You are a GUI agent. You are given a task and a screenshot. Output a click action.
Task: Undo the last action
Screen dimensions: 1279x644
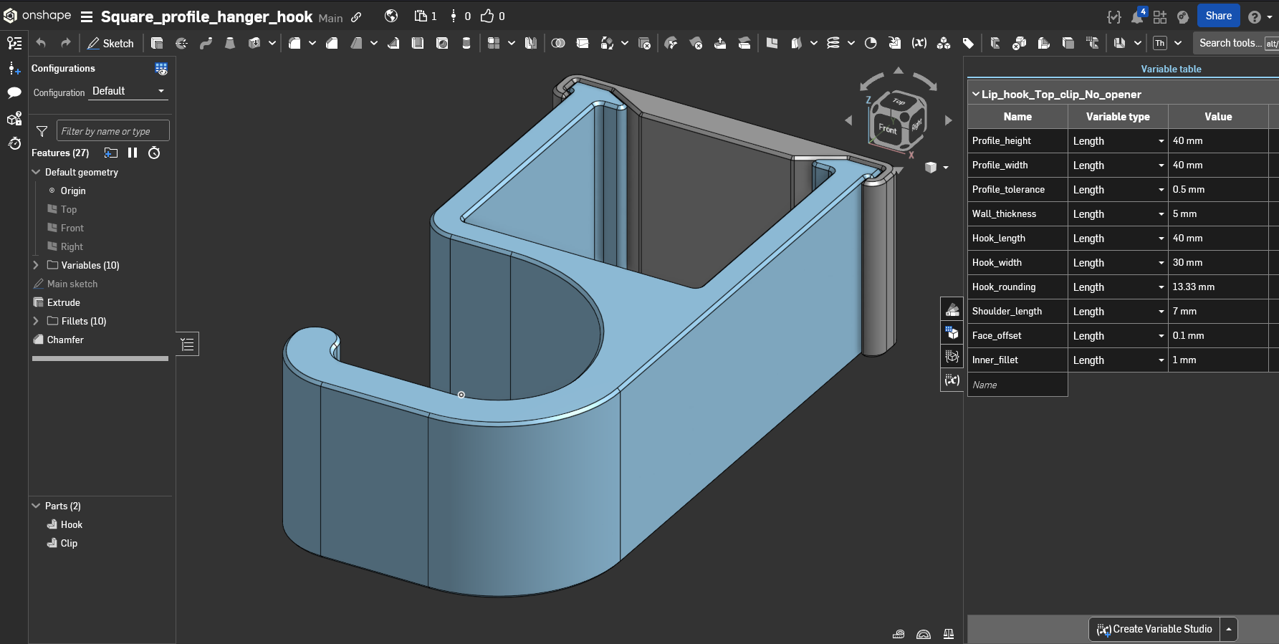tap(41, 43)
